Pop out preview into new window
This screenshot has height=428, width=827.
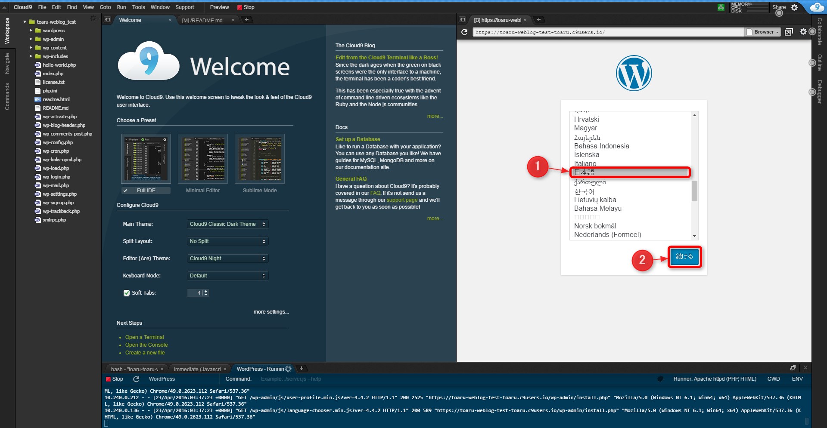[789, 32]
